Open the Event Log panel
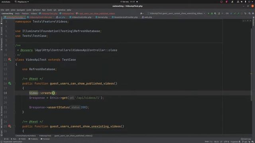The height and width of the screenshot is (143, 255). (x=246, y=139)
